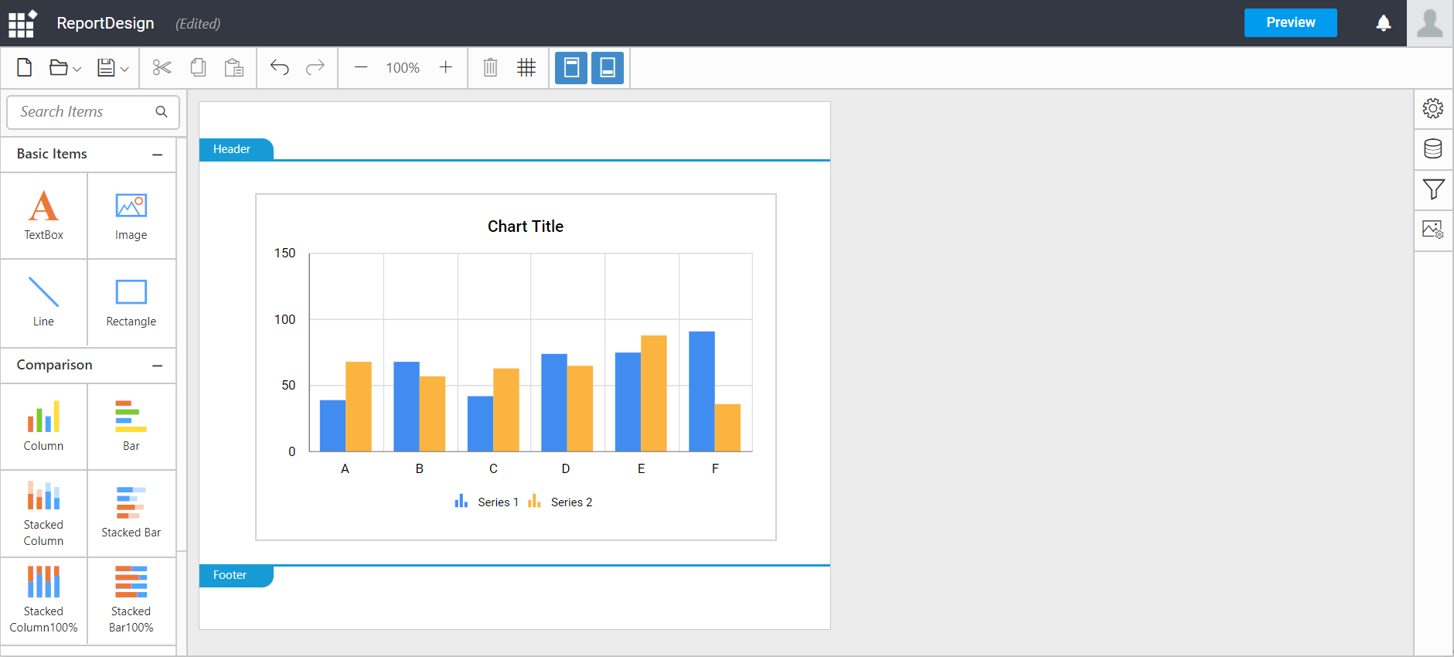The width and height of the screenshot is (1454, 657).
Task: Collapse the Basic Items section
Action: pos(158,155)
